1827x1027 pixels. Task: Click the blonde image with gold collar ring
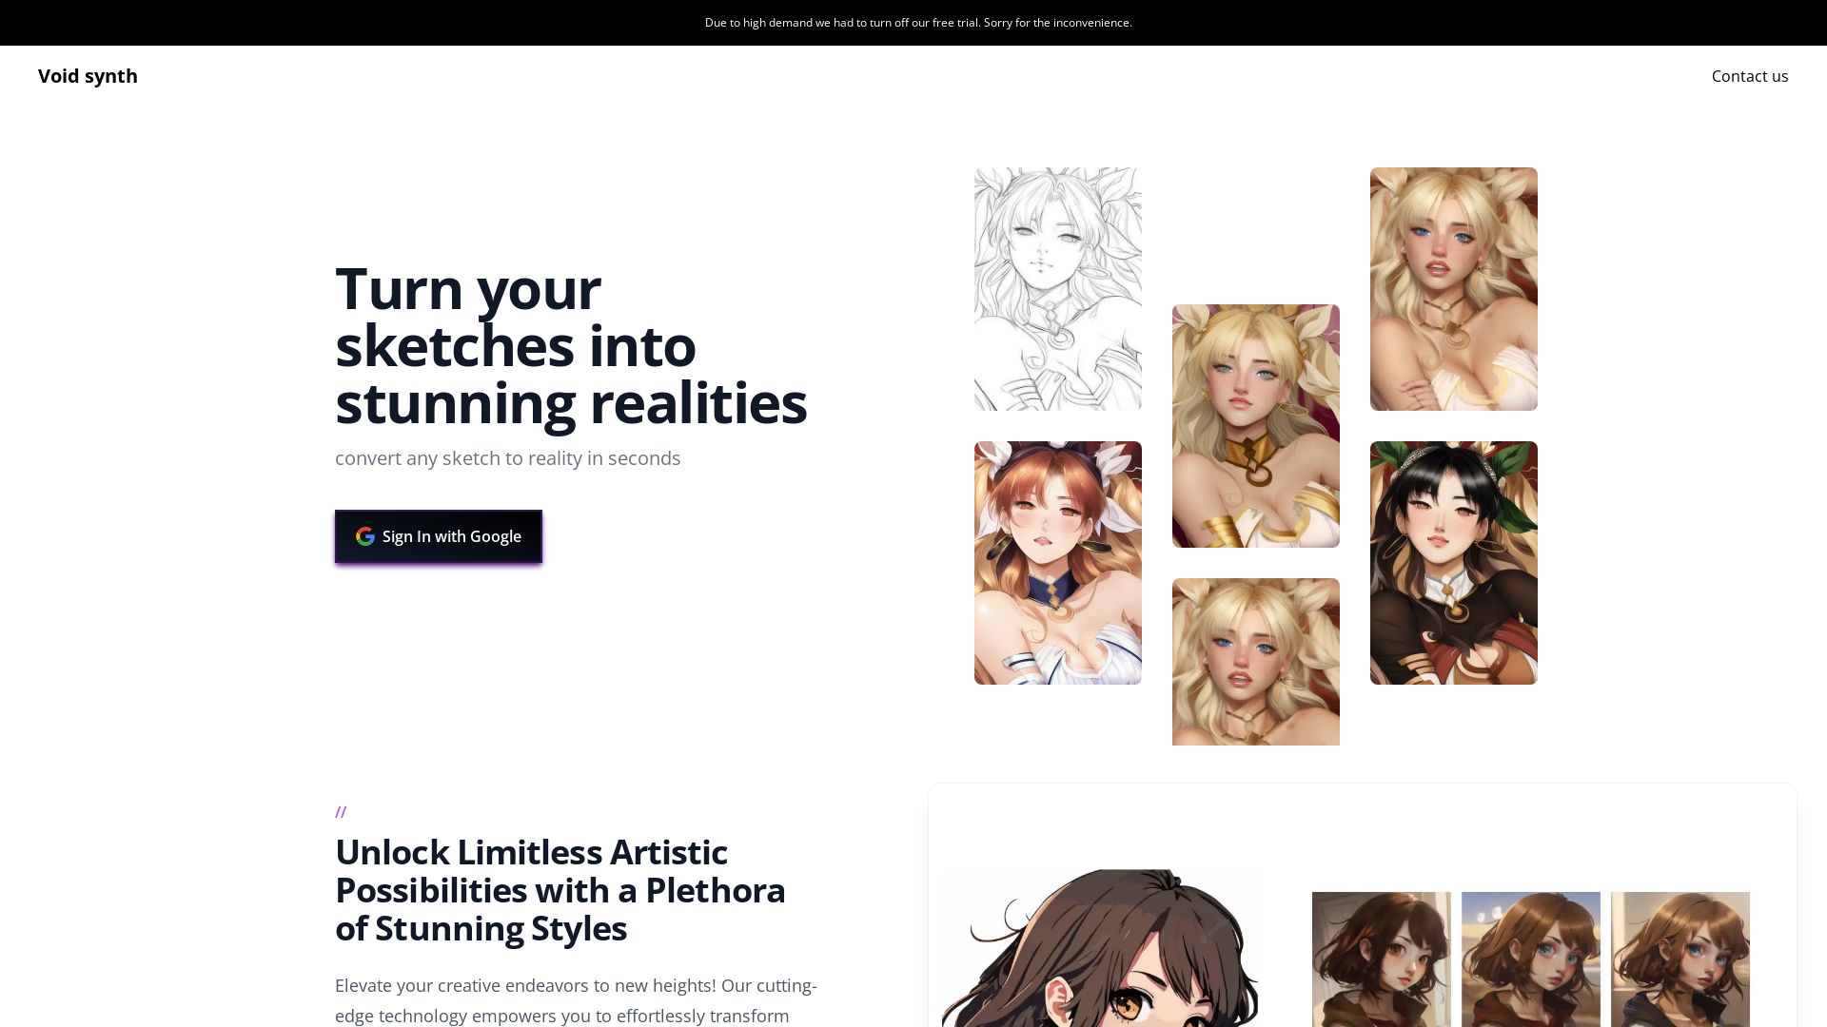(x=1255, y=426)
